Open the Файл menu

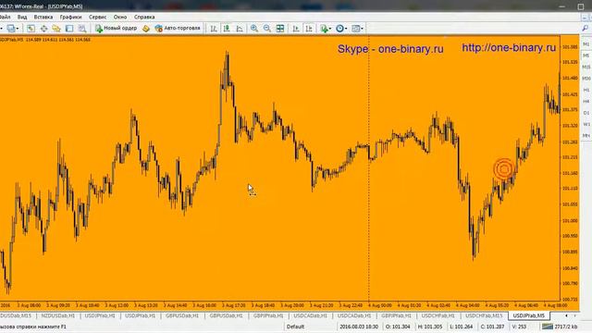[x=5, y=17]
